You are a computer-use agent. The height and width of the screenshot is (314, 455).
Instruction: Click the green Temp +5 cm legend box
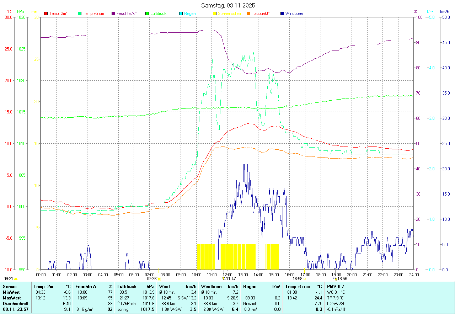[x=80, y=14]
